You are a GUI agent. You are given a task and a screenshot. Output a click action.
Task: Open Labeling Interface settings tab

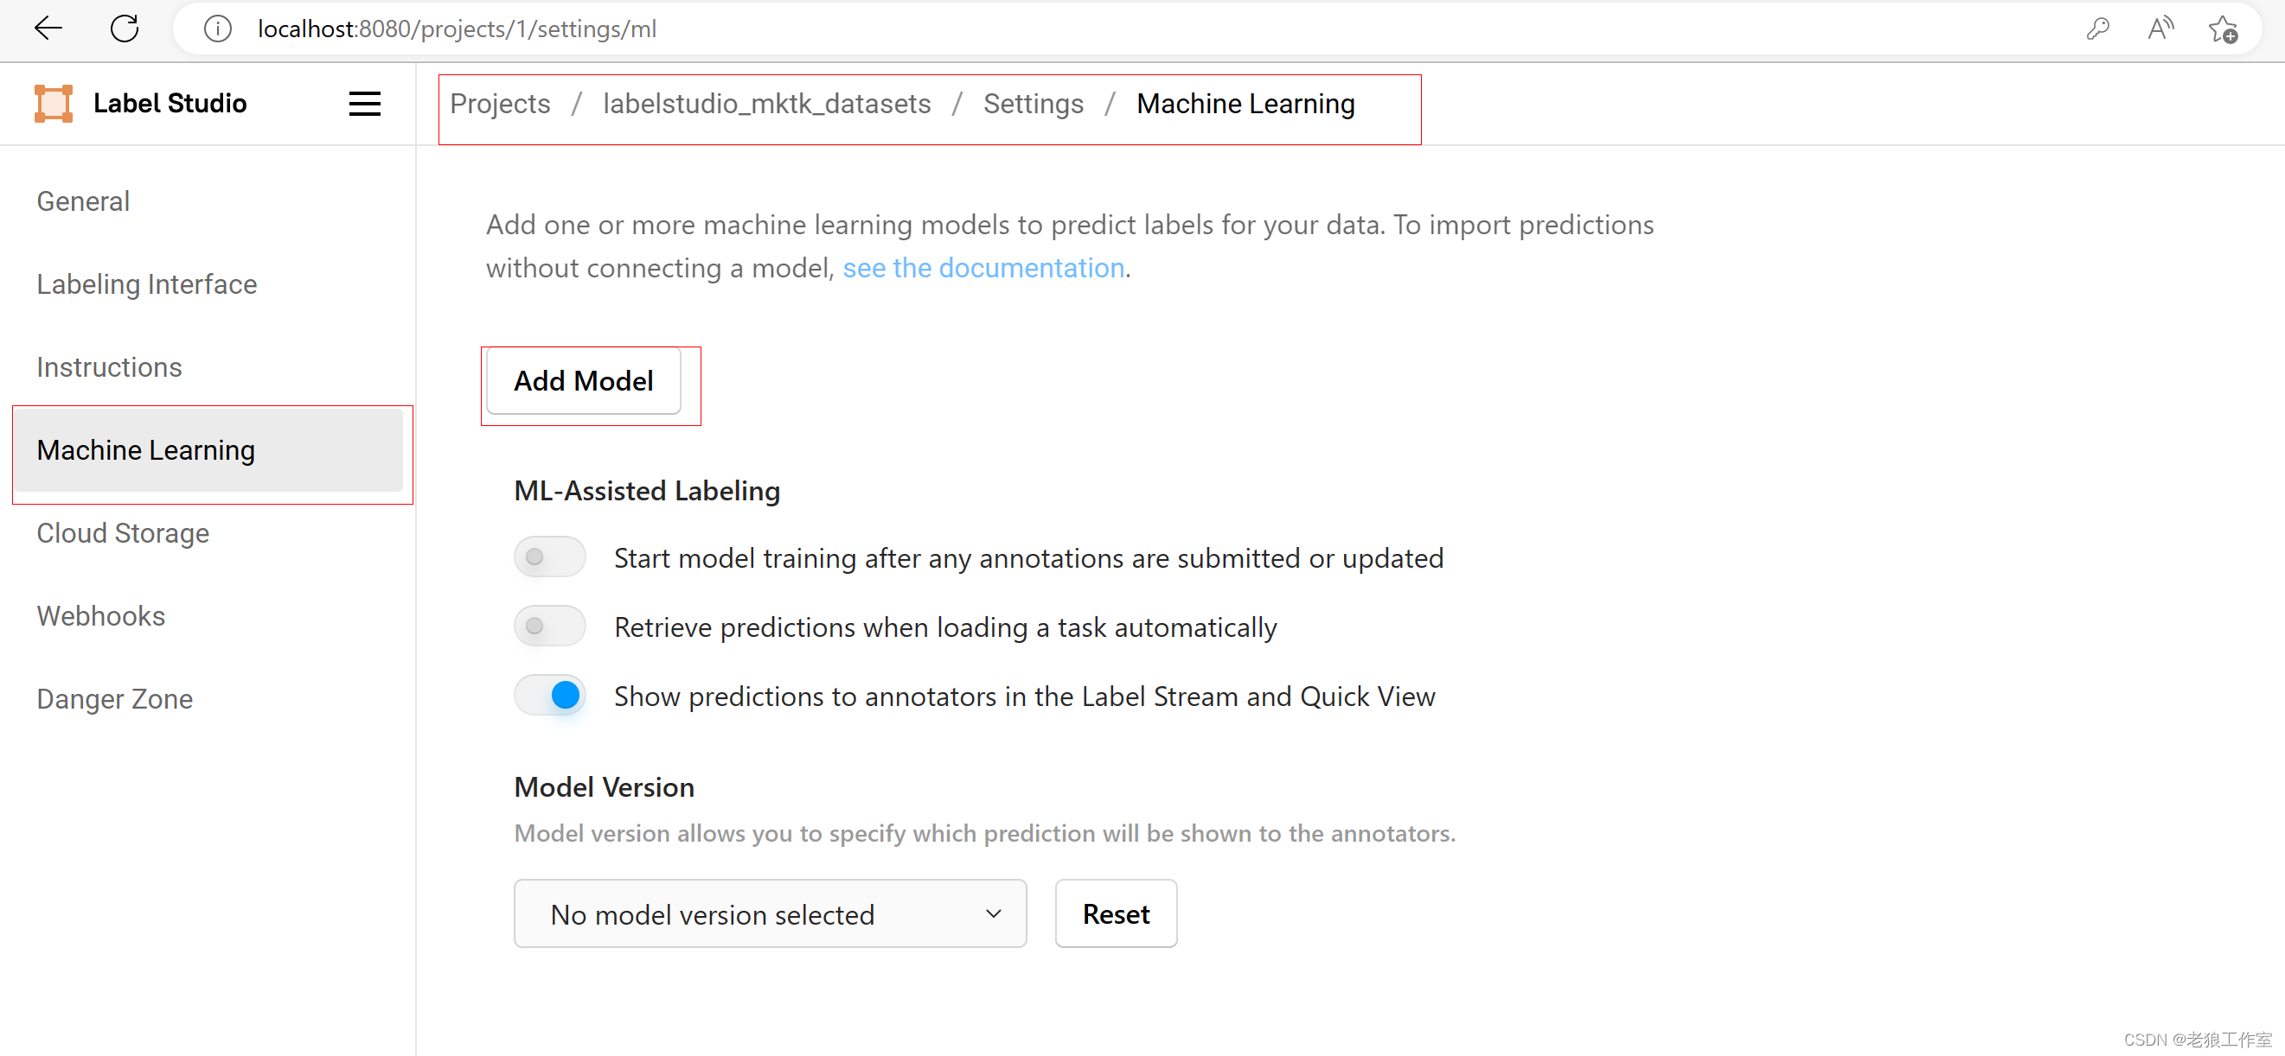pyautogui.click(x=146, y=283)
